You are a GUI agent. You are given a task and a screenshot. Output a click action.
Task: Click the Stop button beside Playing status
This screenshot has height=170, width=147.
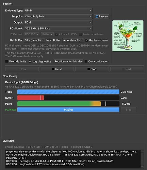click(x=129, y=109)
